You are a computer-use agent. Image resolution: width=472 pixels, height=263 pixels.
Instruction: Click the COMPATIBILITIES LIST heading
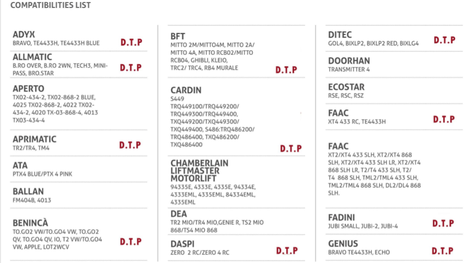pyautogui.click(x=50, y=5)
